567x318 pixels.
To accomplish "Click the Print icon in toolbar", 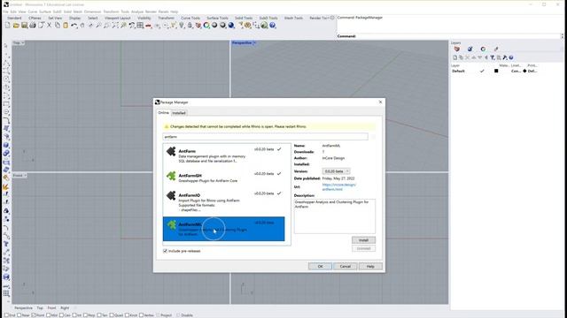I will coord(33,26).
